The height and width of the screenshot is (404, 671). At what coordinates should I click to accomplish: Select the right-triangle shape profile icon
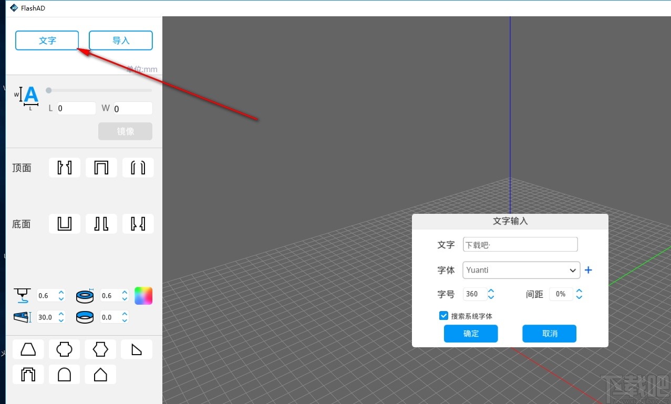137,349
